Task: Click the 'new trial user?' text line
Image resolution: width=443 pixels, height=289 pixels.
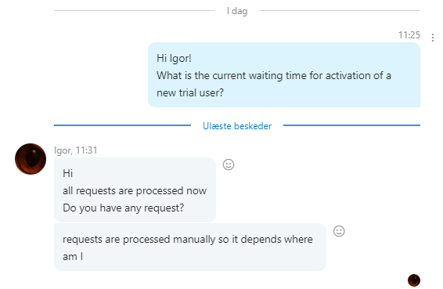Action: (190, 92)
